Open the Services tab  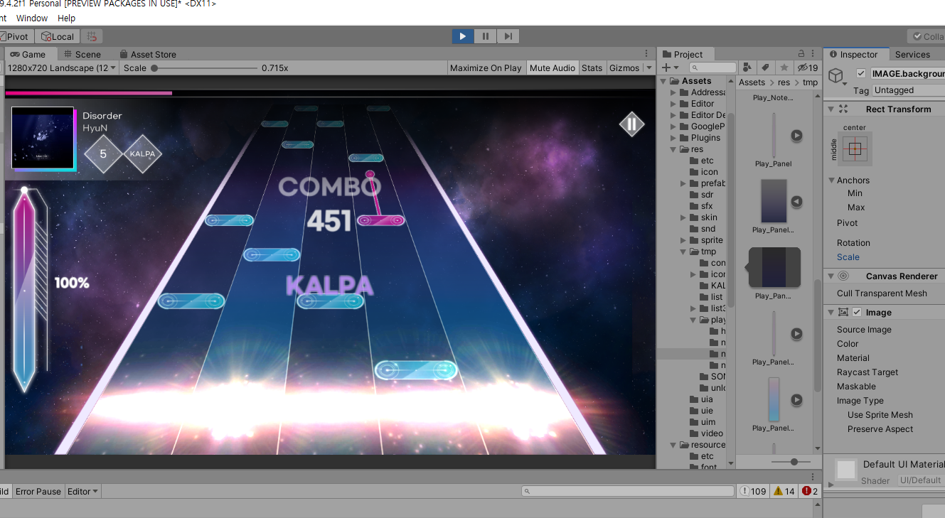pyautogui.click(x=912, y=54)
